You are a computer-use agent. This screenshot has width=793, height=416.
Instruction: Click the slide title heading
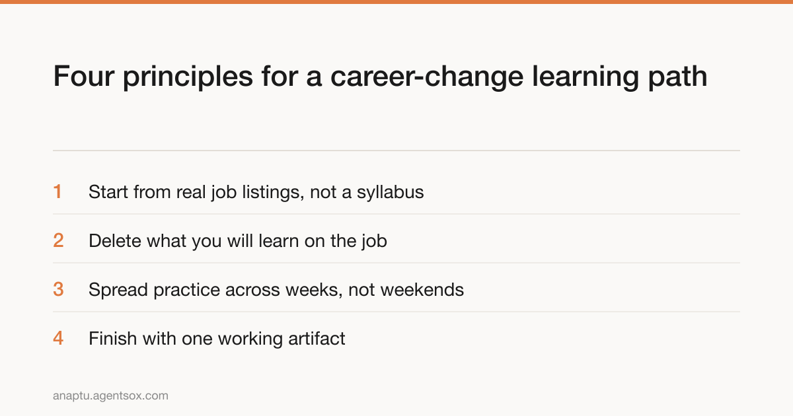click(x=380, y=77)
